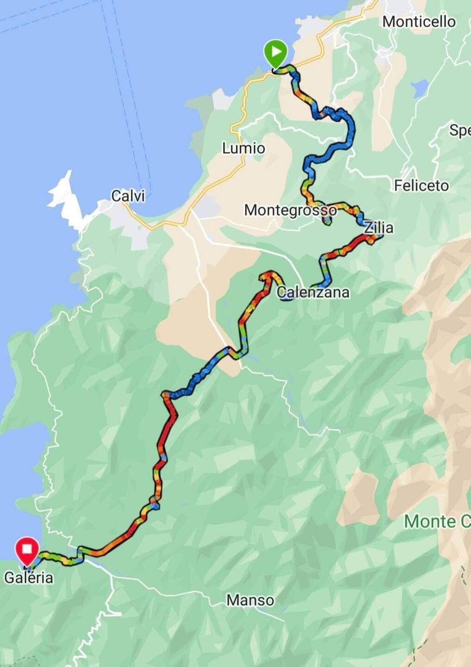Select the Calvi town label
471x667 pixels.
coord(128,196)
